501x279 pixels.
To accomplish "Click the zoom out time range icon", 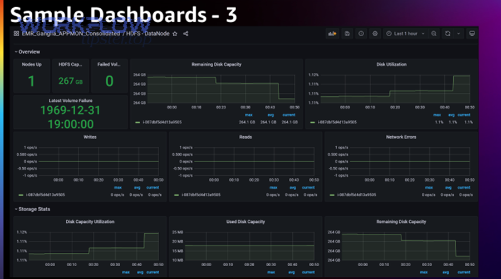I will click(x=433, y=33).
